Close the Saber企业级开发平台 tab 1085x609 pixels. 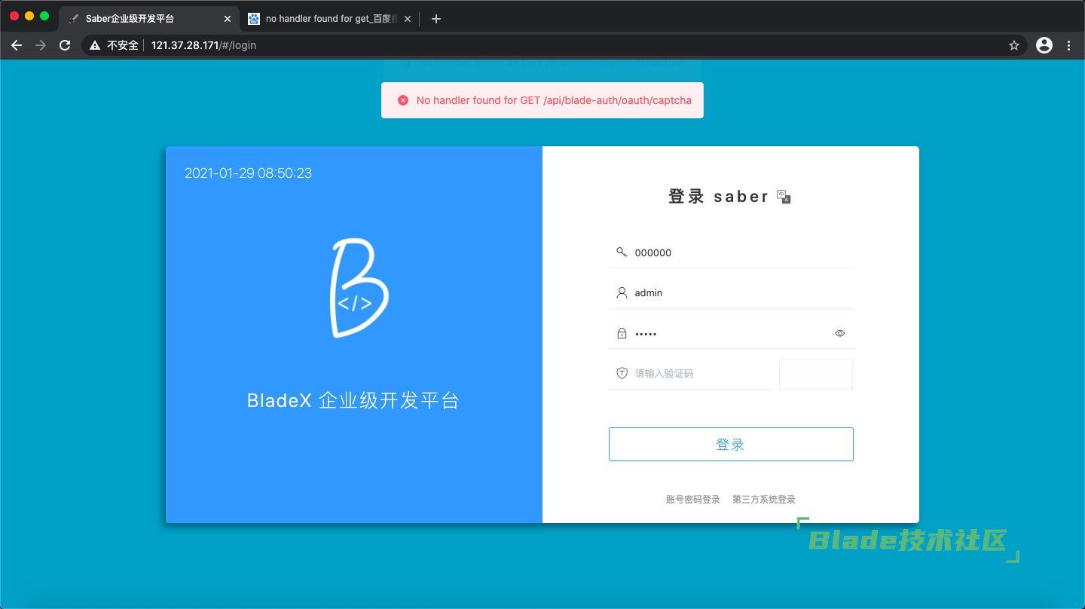228,19
